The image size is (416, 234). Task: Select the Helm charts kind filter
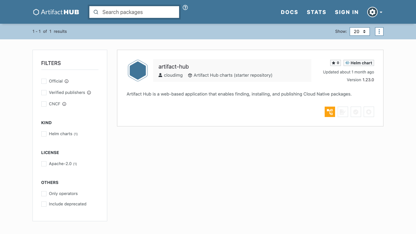44,134
